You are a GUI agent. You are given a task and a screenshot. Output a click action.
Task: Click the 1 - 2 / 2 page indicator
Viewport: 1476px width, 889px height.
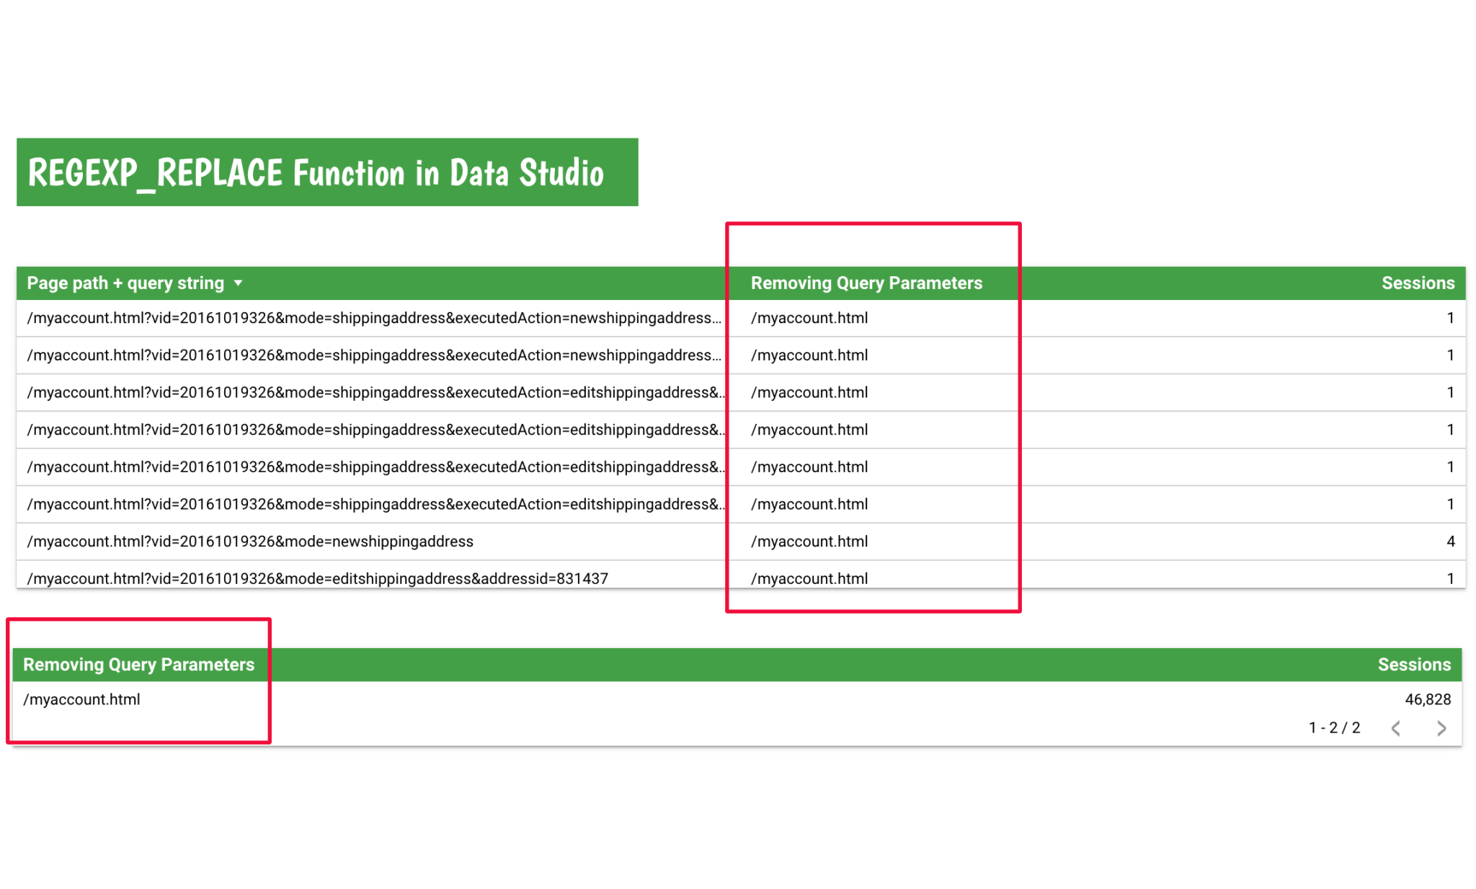click(x=1334, y=727)
